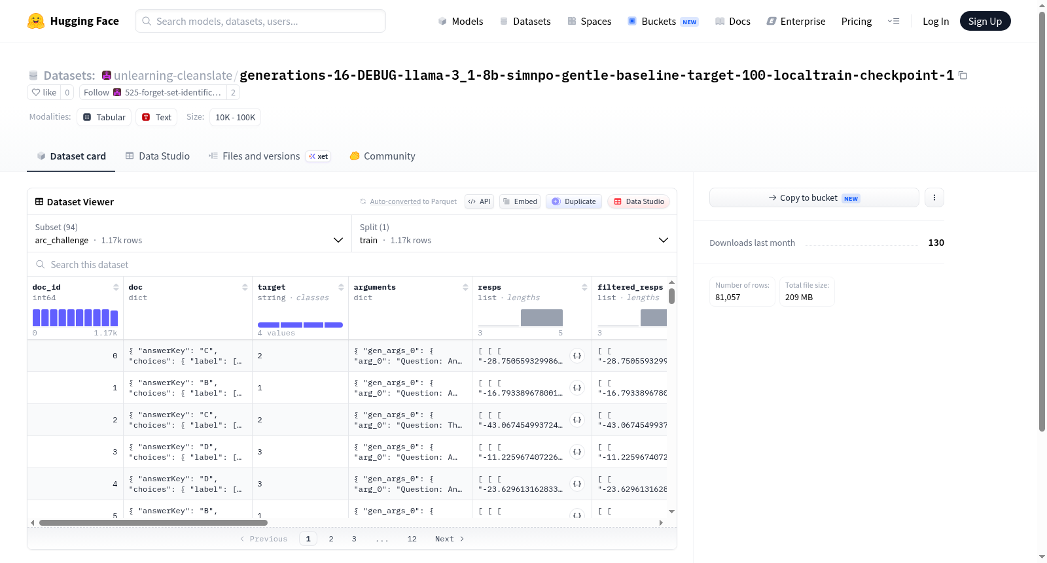
Task: Sort by doc column arrows
Action: click(x=245, y=287)
